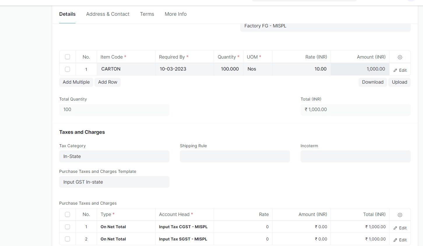Image resolution: width=423 pixels, height=246 pixels.
Task: Go to the More Info tab
Action: click(x=175, y=14)
